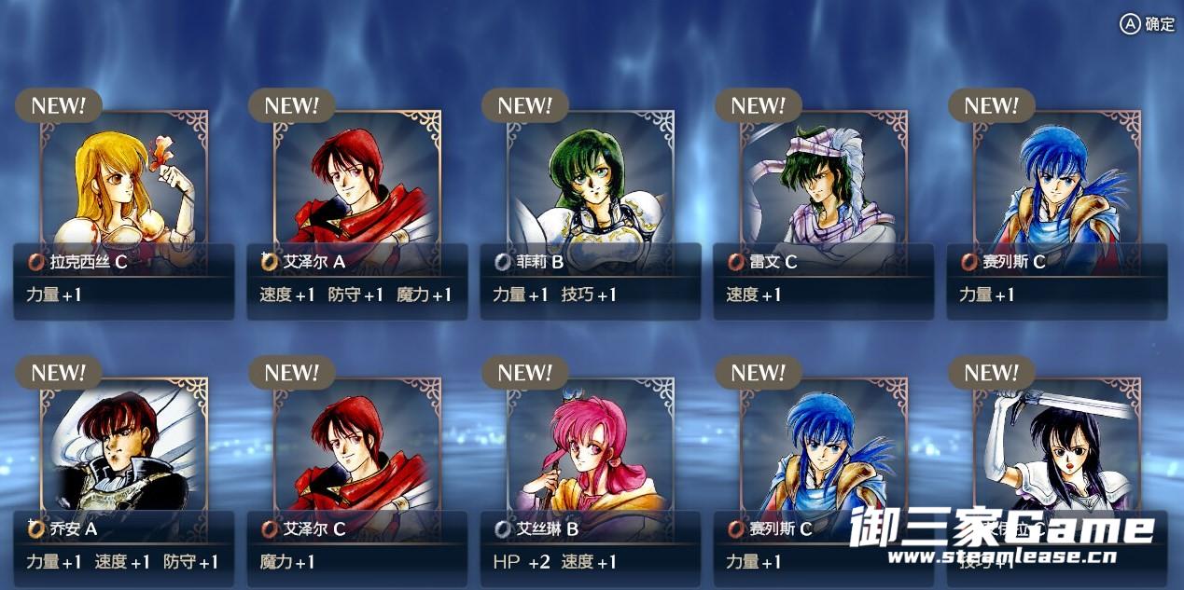Click the NEW! badge on 乔安's card

coord(59,372)
